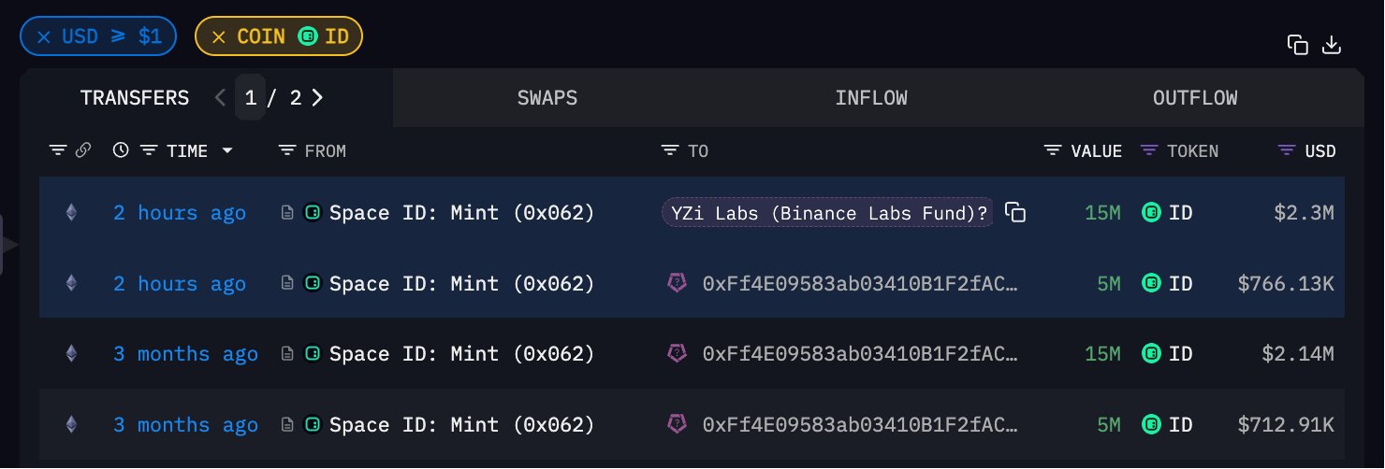Click ID token icon in last row
This screenshot has width=1385, height=469.
[x=1151, y=425]
